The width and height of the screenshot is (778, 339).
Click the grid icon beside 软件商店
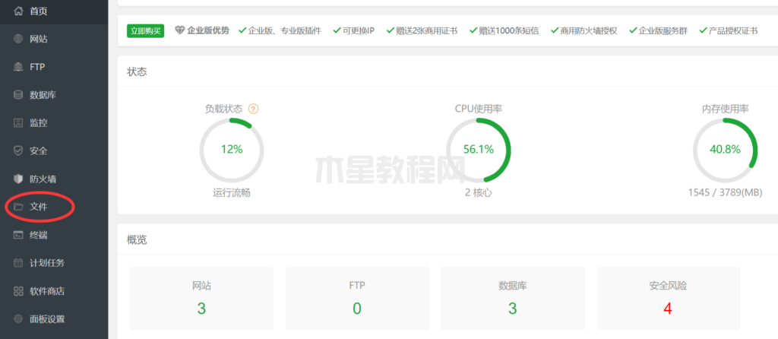[18, 291]
